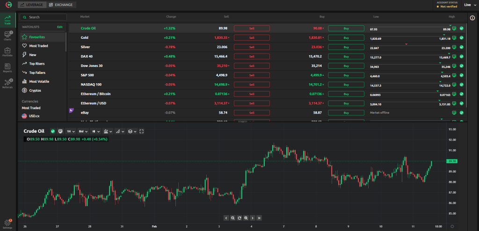
Task: Click Buy button for Crude Oil
Action: [x=346, y=29]
